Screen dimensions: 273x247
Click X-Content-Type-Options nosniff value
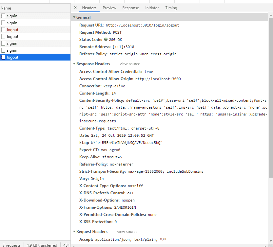coord(135,186)
